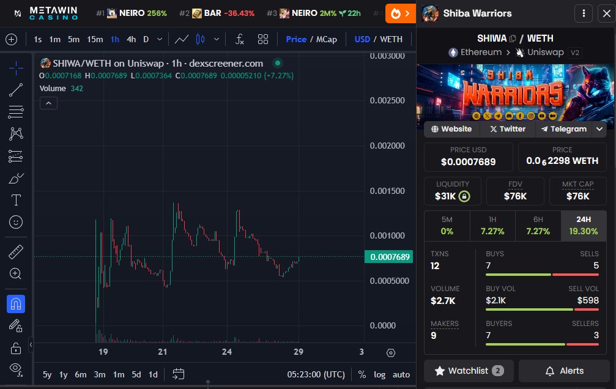The image size is (616, 389).
Task: Click the current price label 0.0007689
Action: pyautogui.click(x=389, y=257)
